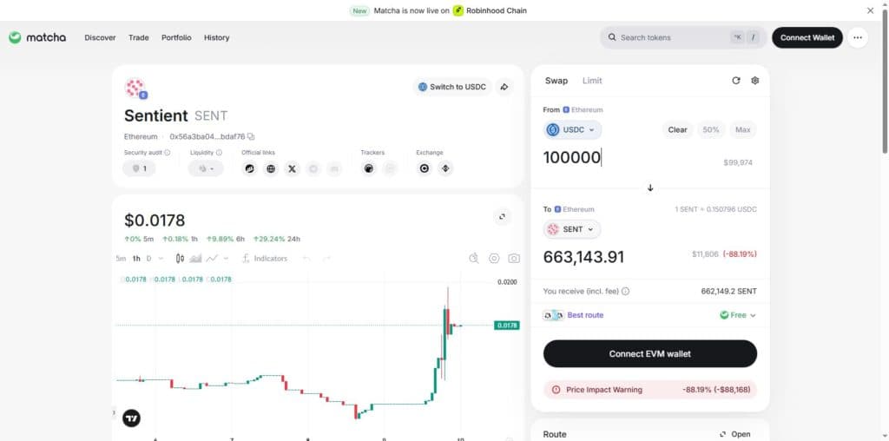
Task: Select the D chart interval
Action: (149, 259)
